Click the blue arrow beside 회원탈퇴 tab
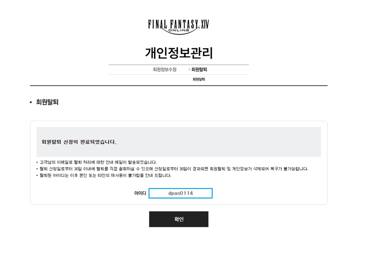 (x=189, y=69)
